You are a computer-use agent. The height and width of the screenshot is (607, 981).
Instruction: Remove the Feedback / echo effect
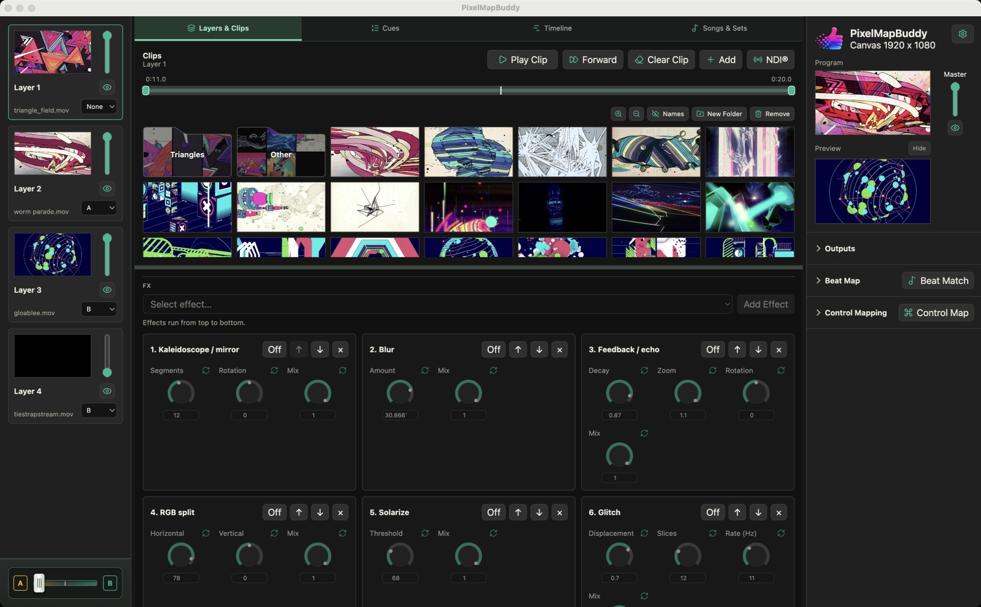coord(779,349)
